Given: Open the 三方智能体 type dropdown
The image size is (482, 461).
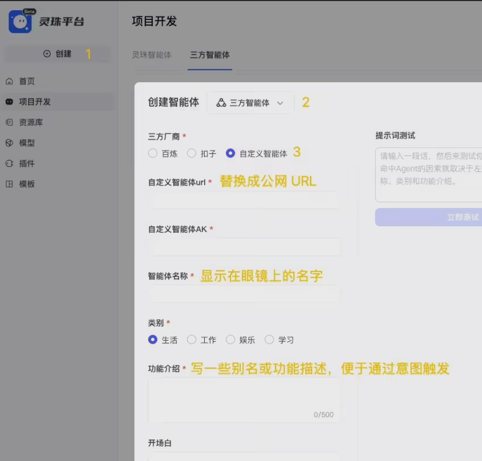Looking at the screenshot, I should (x=250, y=103).
